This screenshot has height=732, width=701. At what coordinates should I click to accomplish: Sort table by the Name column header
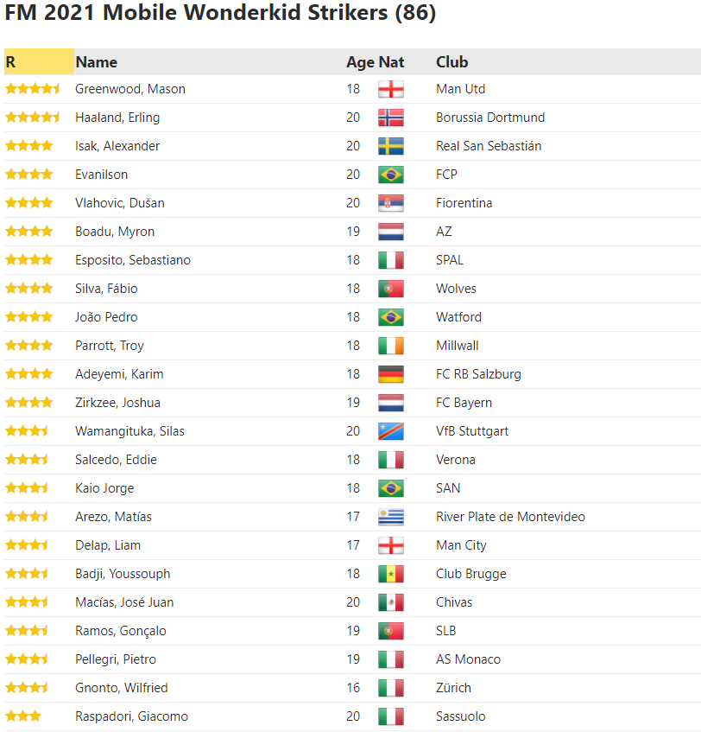[97, 62]
